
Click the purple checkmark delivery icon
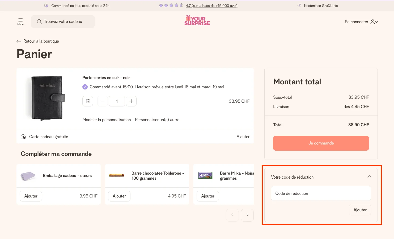[x=85, y=87]
